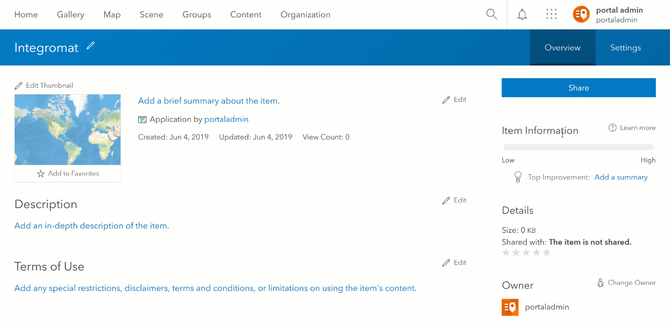This screenshot has height=324, width=670.
Task: Click the Updated: Jun 4, 2019 text
Action: [x=256, y=137]
